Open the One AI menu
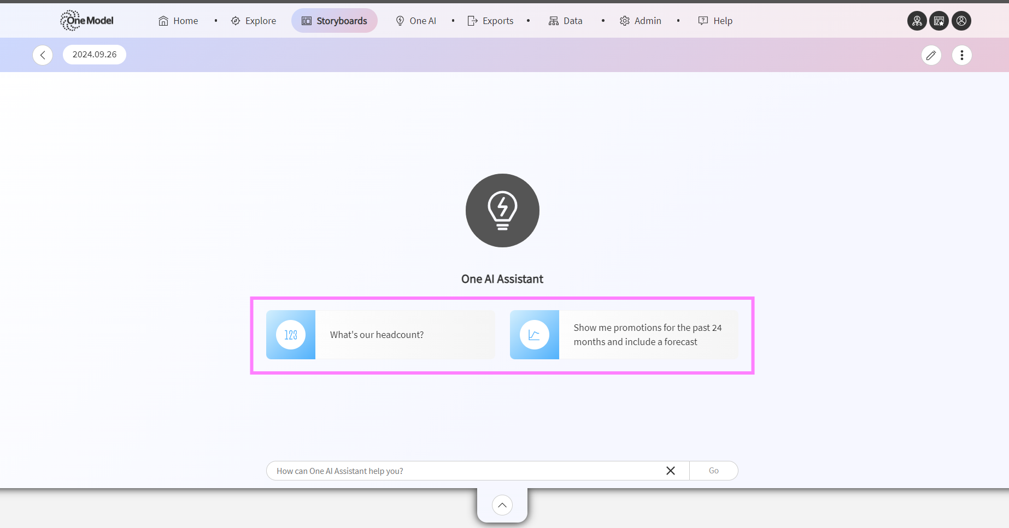The width and height of the screenshot is (1009, 528). click(416, 21)
